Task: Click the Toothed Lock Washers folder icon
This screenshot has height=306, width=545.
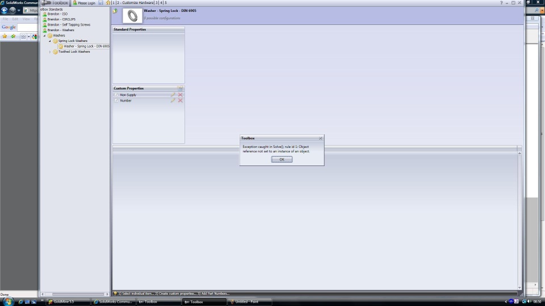Action: point(55,52)
